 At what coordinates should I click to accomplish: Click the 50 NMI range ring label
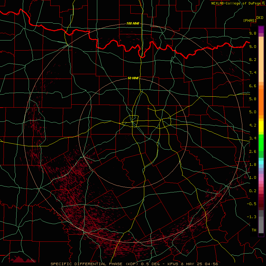(133, 78)
